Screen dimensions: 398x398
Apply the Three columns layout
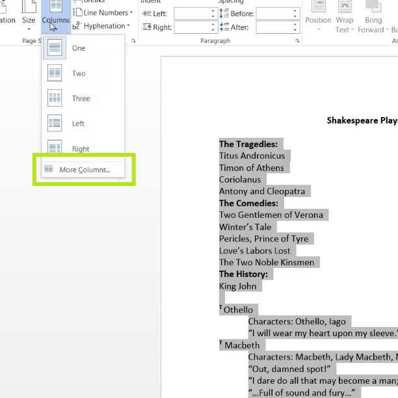pyautogui.click(x=83, y=98)
